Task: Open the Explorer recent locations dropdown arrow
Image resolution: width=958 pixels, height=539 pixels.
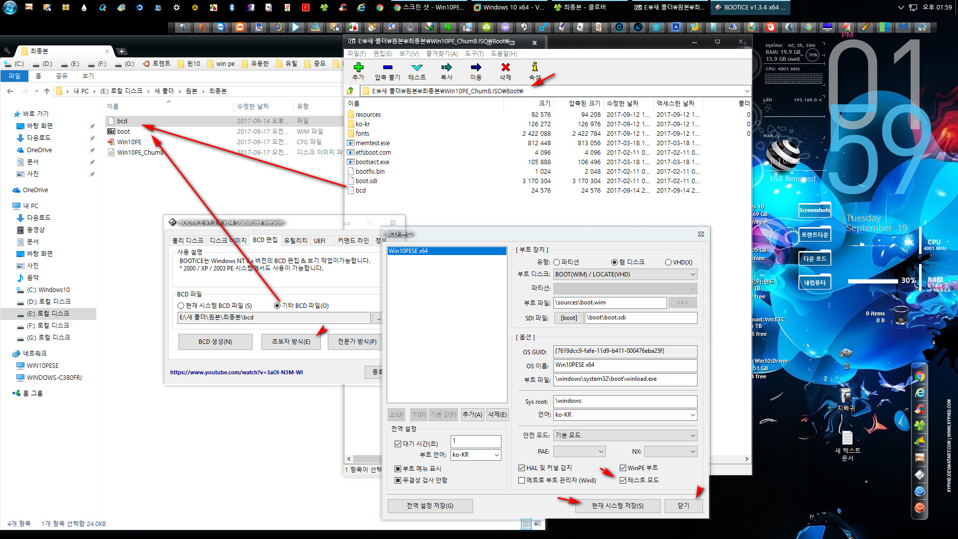Action: pyautogui.click(x=36, y=91)
